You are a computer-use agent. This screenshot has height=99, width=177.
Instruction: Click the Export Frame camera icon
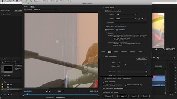click(154, 58)
